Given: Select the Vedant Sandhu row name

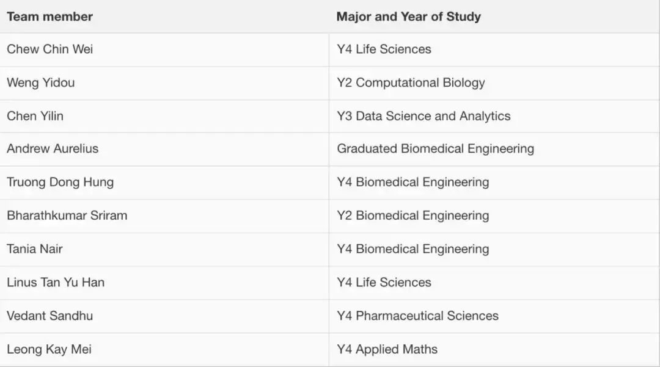Looking at the screenshot, I should (50, 316).
